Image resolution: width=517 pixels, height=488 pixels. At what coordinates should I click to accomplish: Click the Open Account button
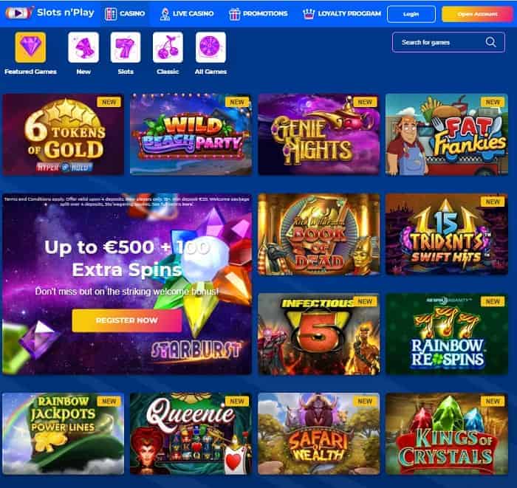pyautogui.click(x=477, y=14)
